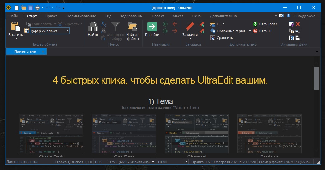Image resolution: width=325 pixels, height=170 pixels.
Task: Save the file with the floppy disk icon
Action: 31,8
